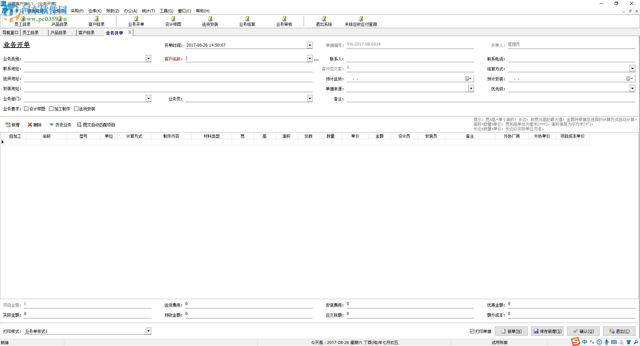Screen dimensions: 640x346
Task: Open the 结算方式 dropdown
Action: 632,69
